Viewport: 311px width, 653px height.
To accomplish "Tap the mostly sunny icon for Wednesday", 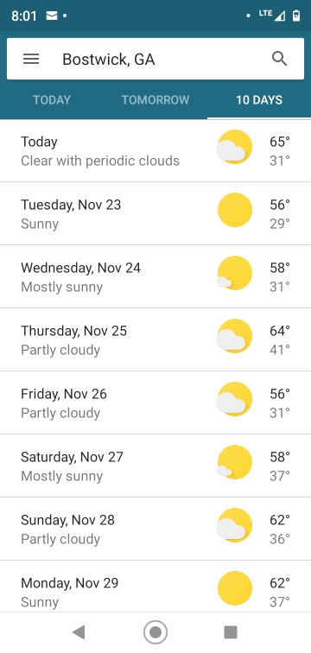I will [x=234, y=273].
